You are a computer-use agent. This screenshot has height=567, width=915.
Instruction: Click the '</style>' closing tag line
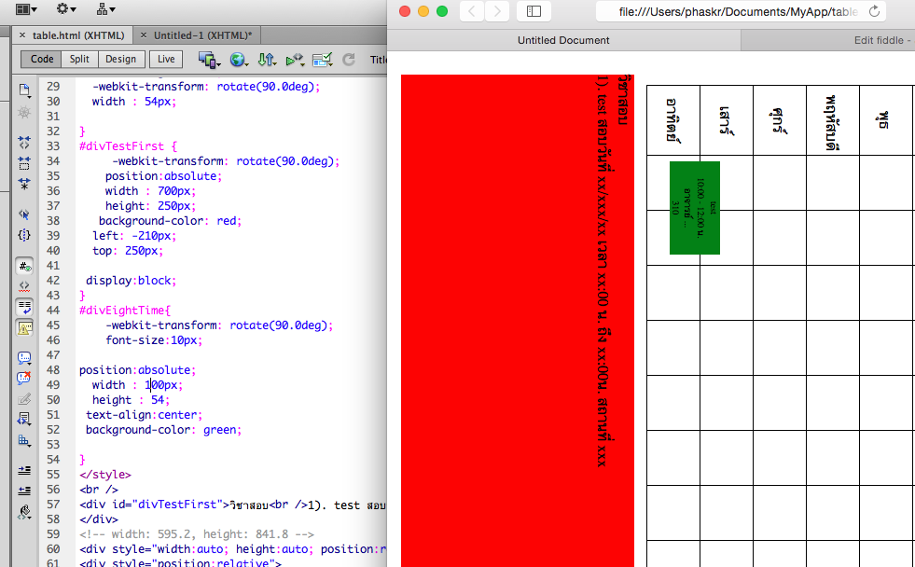(105, 475)
